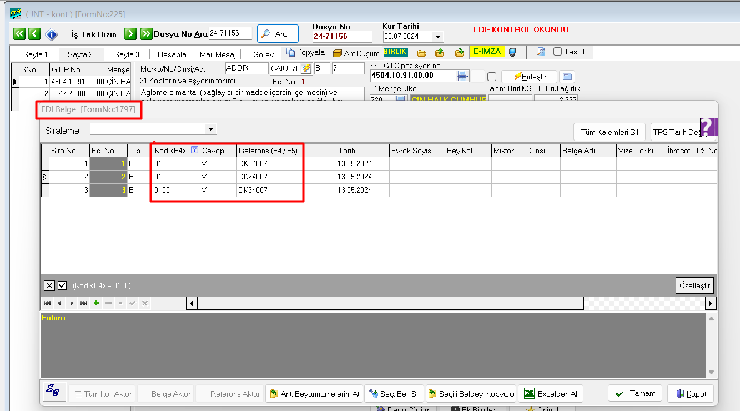Click the Ara search button
The image size is (740, 411).
pyautogui.click(x=278, y=34)
